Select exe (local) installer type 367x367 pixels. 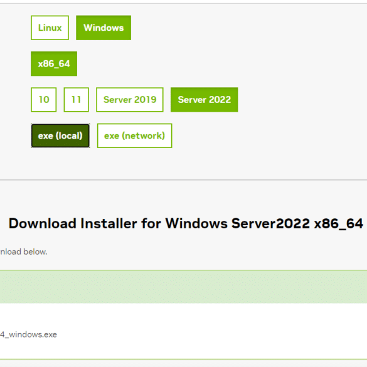60,136
